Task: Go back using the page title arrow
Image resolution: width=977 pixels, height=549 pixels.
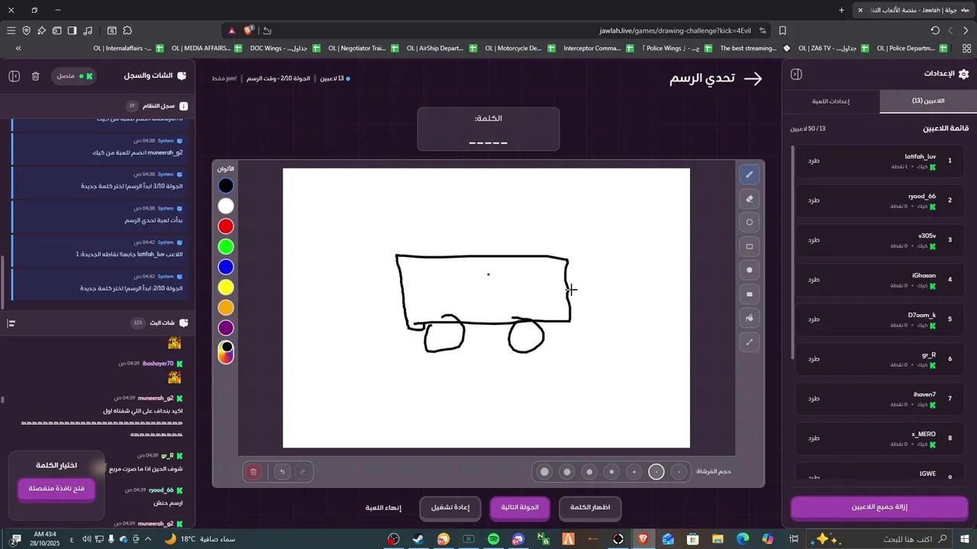Action: tap(753, 79)
